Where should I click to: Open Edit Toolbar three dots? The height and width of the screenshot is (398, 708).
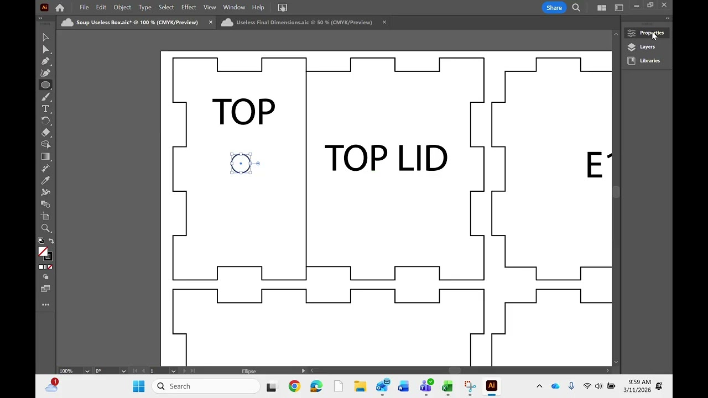click(x=45, y=305)
